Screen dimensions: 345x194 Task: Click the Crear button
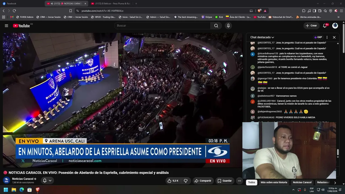pos(311,26)
